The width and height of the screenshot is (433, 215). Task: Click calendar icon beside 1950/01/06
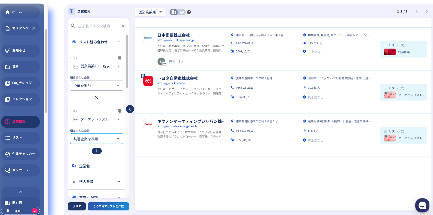click(x=232, y=140)
